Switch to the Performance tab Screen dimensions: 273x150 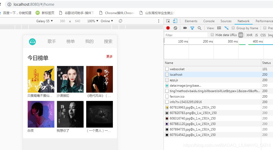point(264,21)
